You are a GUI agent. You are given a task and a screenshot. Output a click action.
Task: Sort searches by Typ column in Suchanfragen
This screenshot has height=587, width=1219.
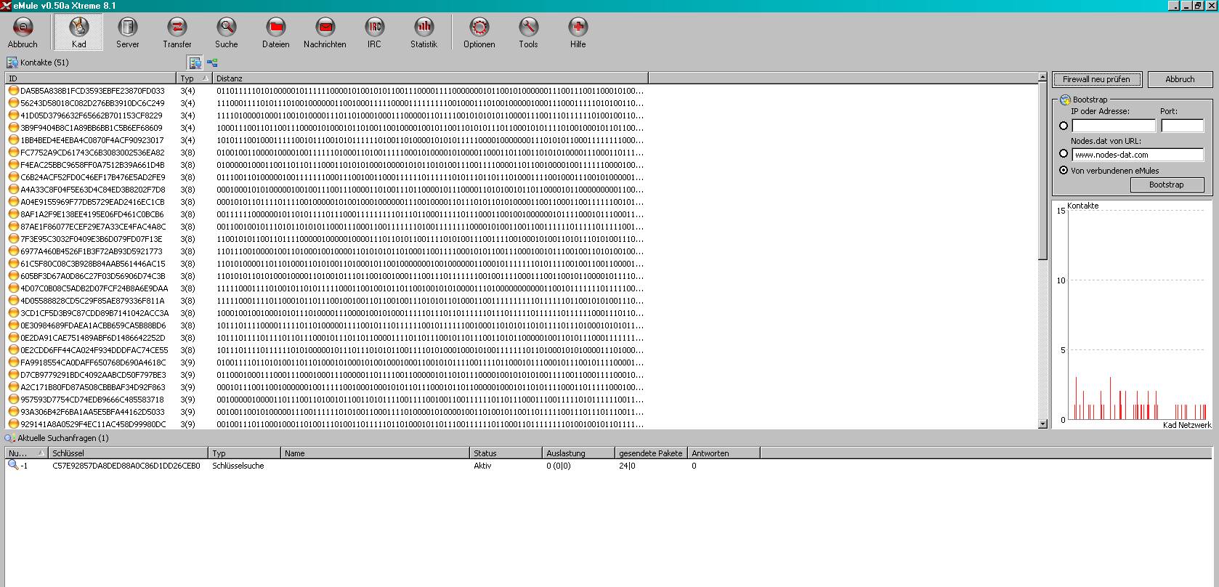click(x=245, y=453)
